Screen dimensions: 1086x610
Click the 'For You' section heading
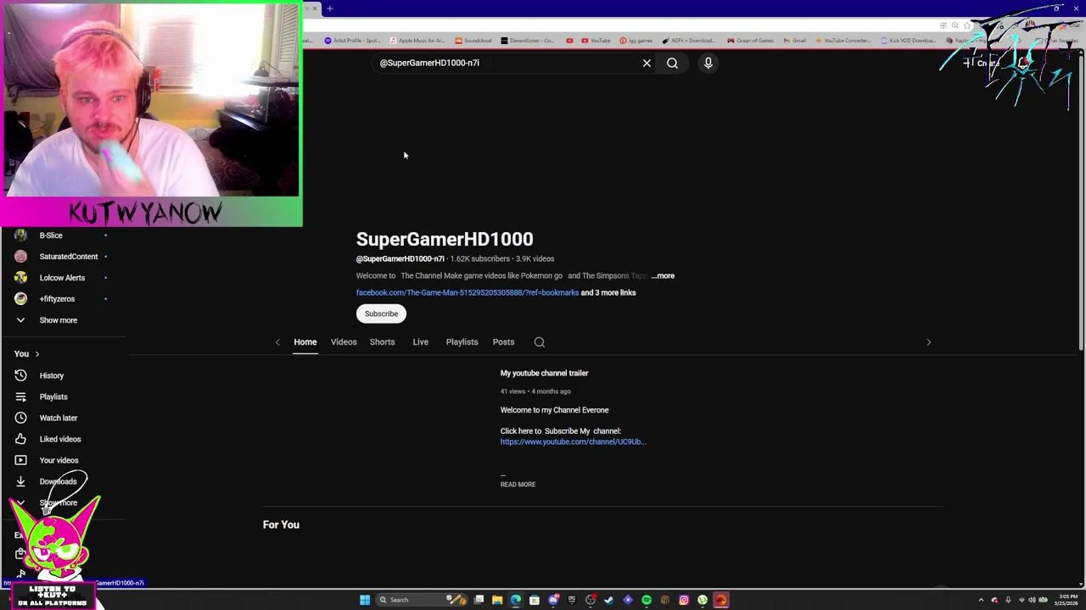point(281,524)
